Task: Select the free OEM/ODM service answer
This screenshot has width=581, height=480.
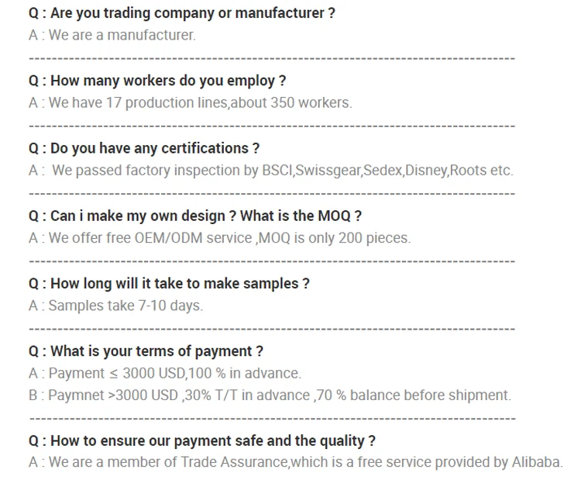Action: (x=220, y=238)
